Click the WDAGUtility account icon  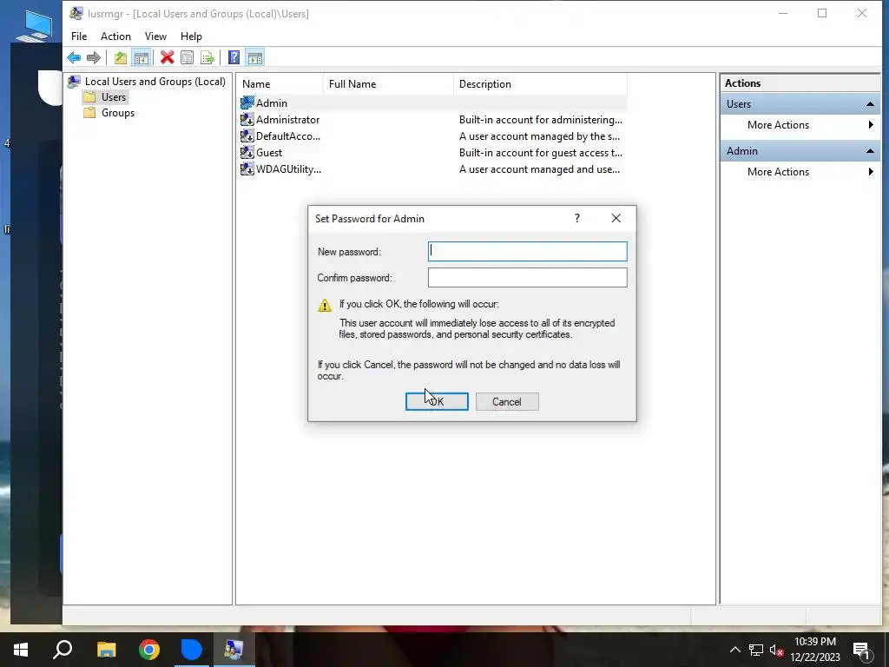[247, 168]
